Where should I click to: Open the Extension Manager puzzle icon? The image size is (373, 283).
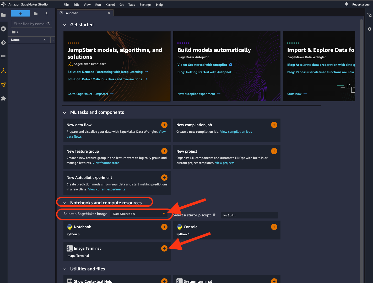click(x=3, y=98)
